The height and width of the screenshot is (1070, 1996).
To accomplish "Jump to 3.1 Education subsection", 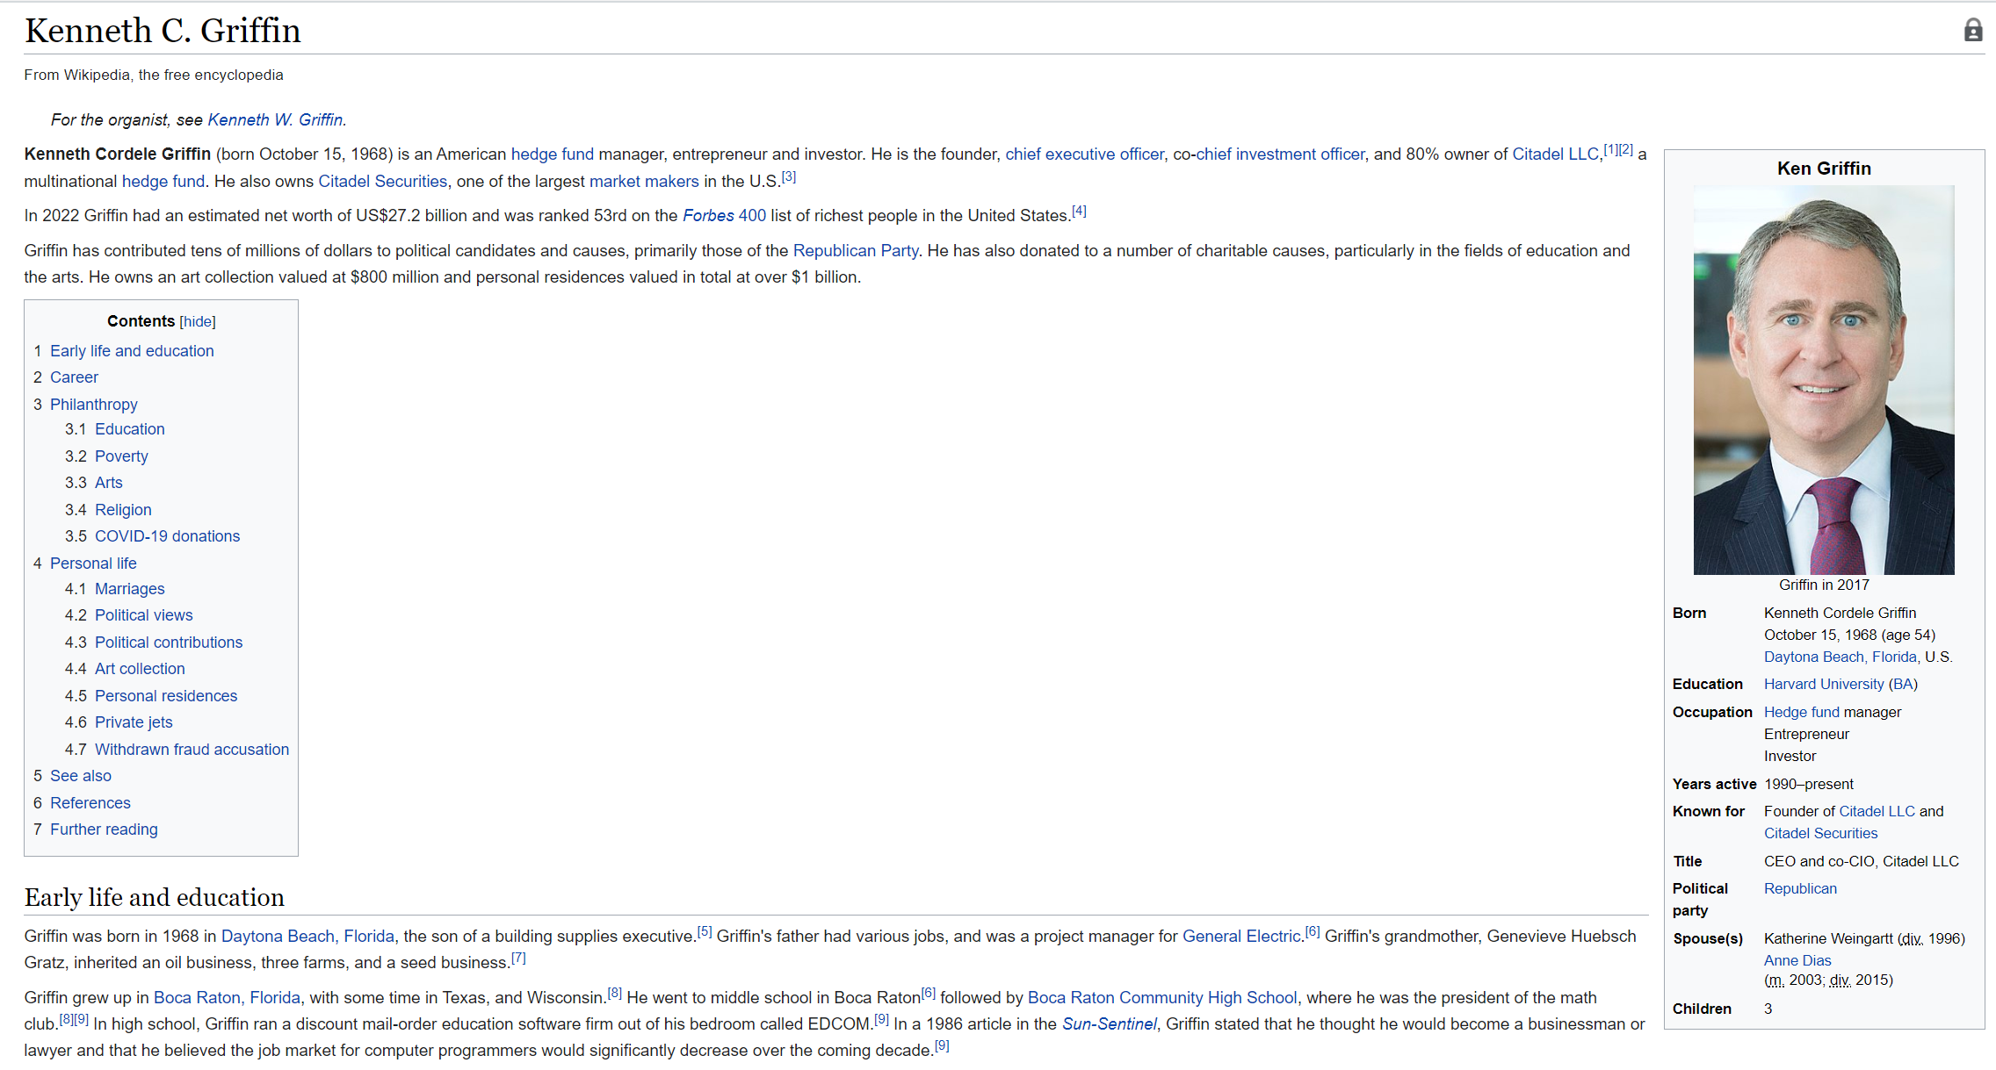I will pyautogui.click(x=130, y=429).
